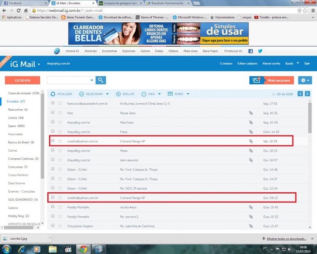
Task: Check the Fotos message checkbox
Action: (x=52, y=131)
